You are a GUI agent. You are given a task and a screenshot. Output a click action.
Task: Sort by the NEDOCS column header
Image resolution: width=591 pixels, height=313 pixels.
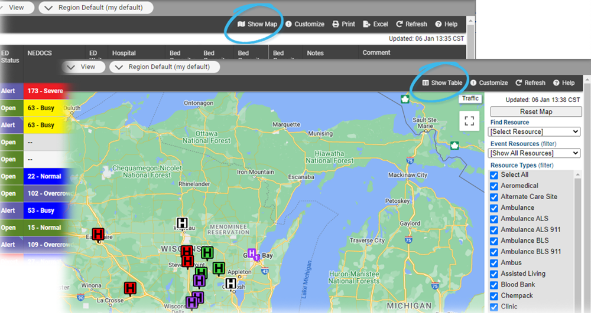40,53
